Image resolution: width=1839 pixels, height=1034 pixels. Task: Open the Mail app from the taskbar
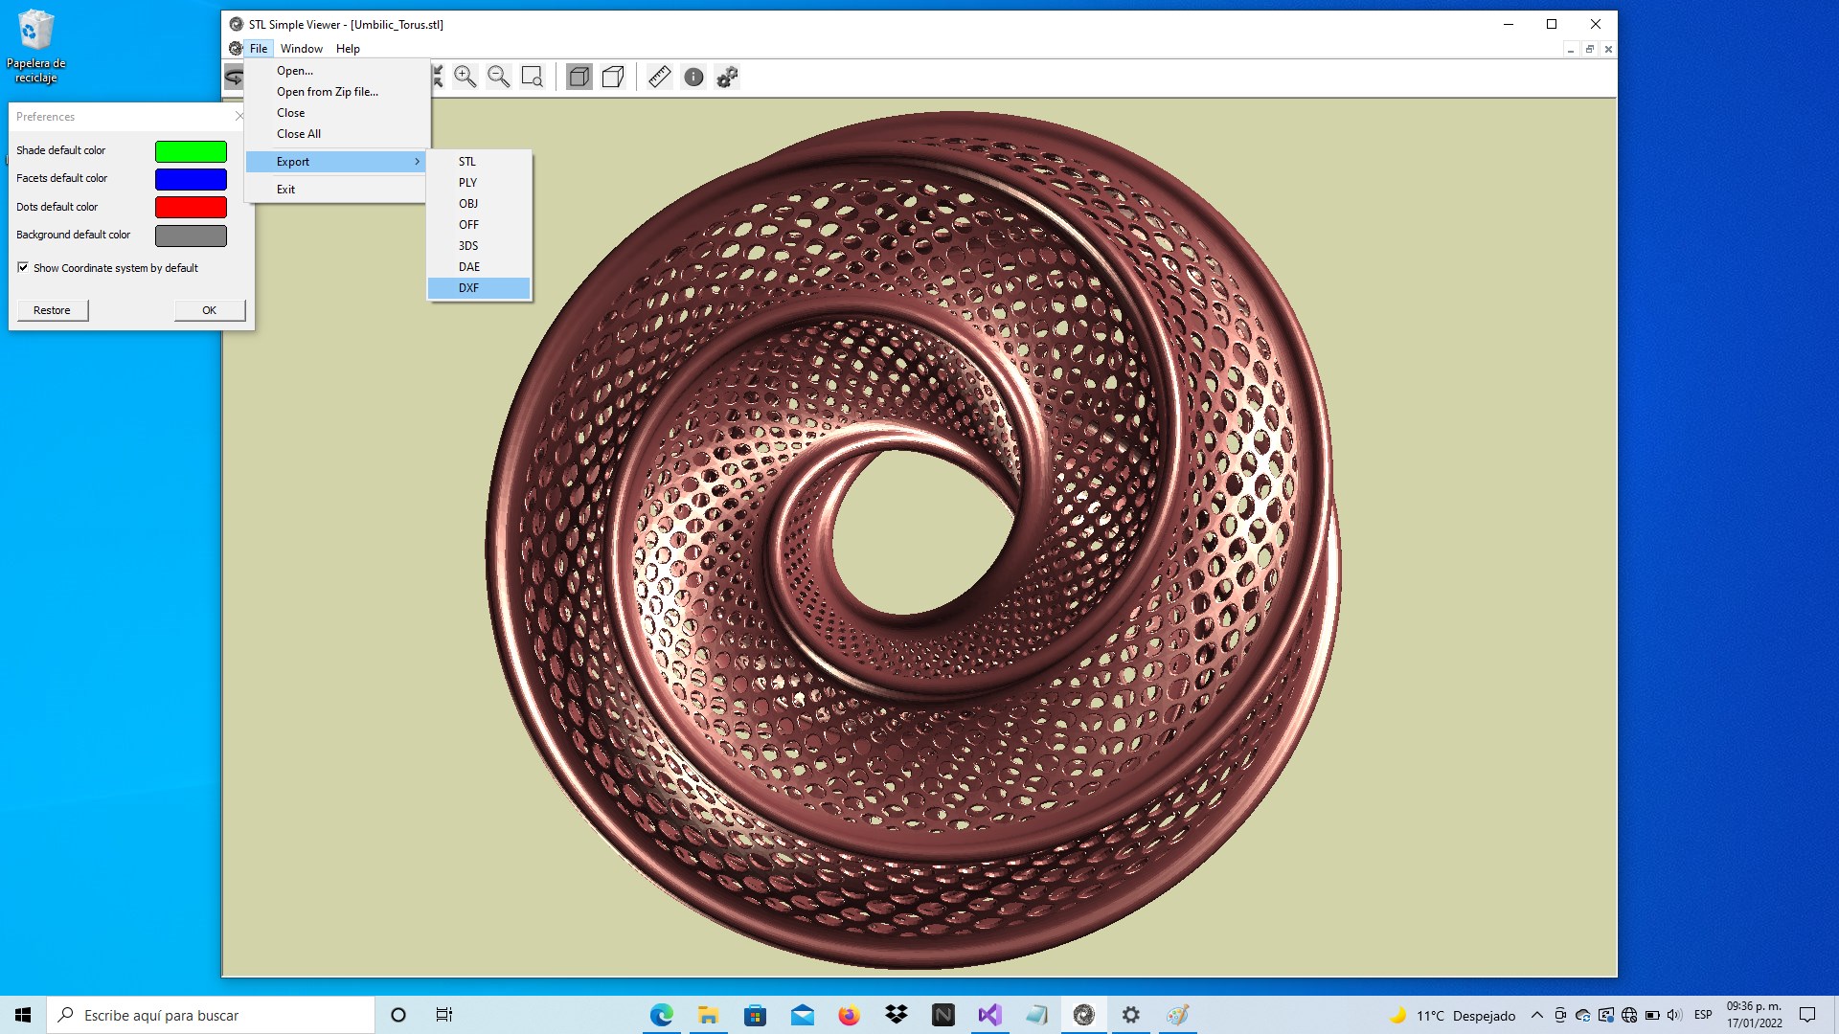[x=803, y=1015]
